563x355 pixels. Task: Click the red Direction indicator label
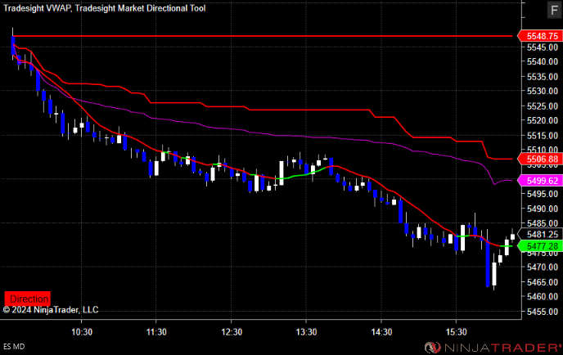(x=27, y=299)
